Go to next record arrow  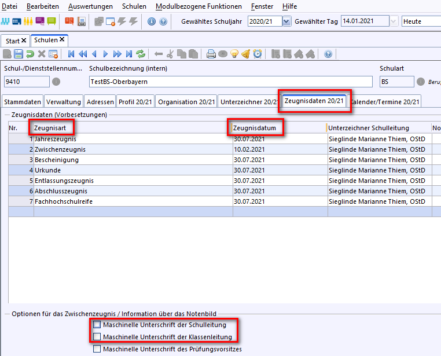coord(105,54)
